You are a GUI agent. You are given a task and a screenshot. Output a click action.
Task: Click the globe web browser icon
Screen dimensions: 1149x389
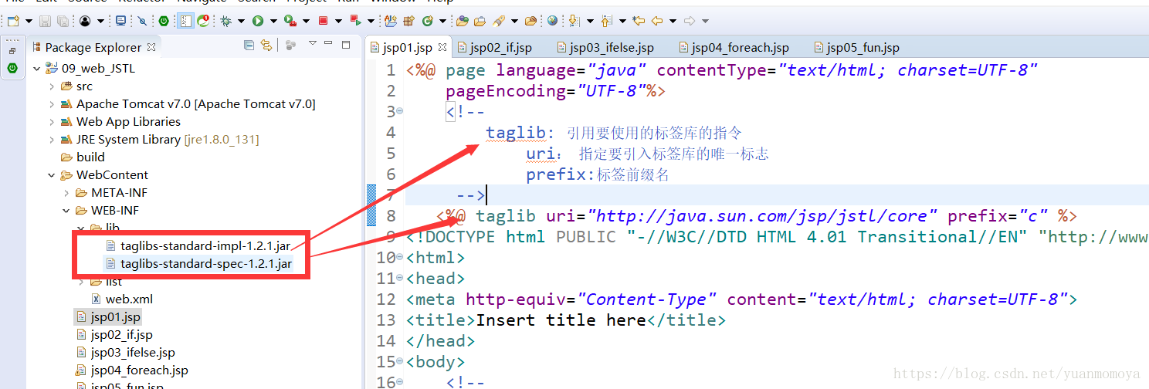pyautogui.click(x=552, y=20)
